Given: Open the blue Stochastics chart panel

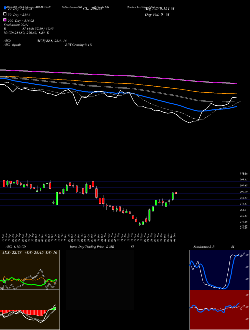Looking at the screenshot, I should point(219,270).
